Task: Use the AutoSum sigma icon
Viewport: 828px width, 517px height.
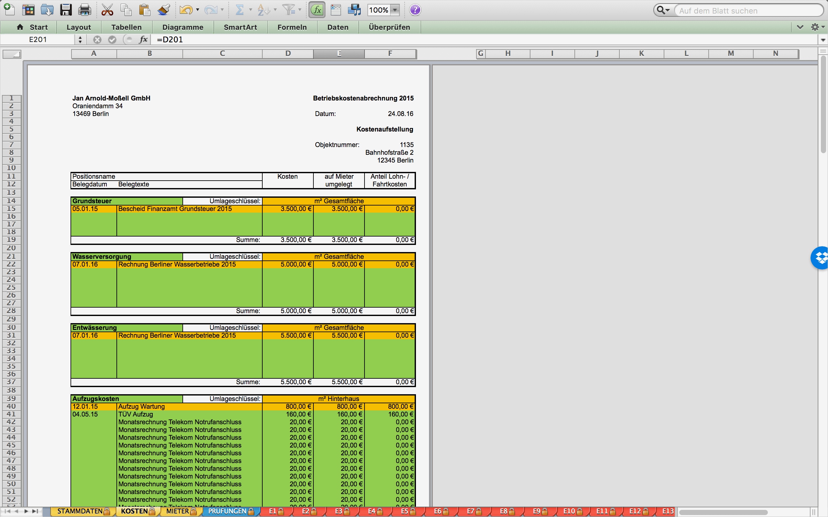Action: click(x=241, y=10)
